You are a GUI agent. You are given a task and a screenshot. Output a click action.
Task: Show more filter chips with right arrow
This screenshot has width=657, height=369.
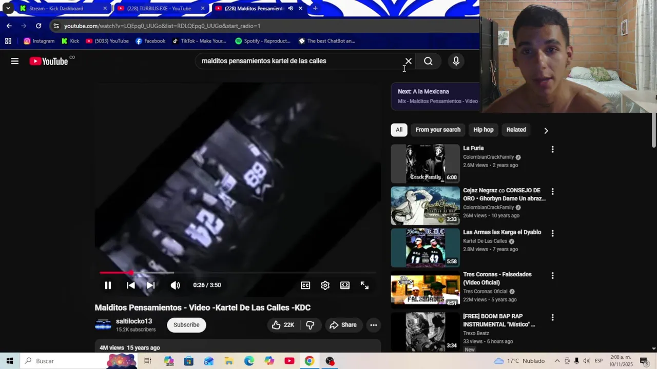point(546,130)
